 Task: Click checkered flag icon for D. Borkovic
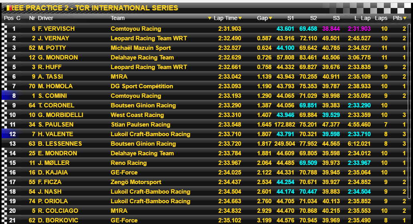4,220
